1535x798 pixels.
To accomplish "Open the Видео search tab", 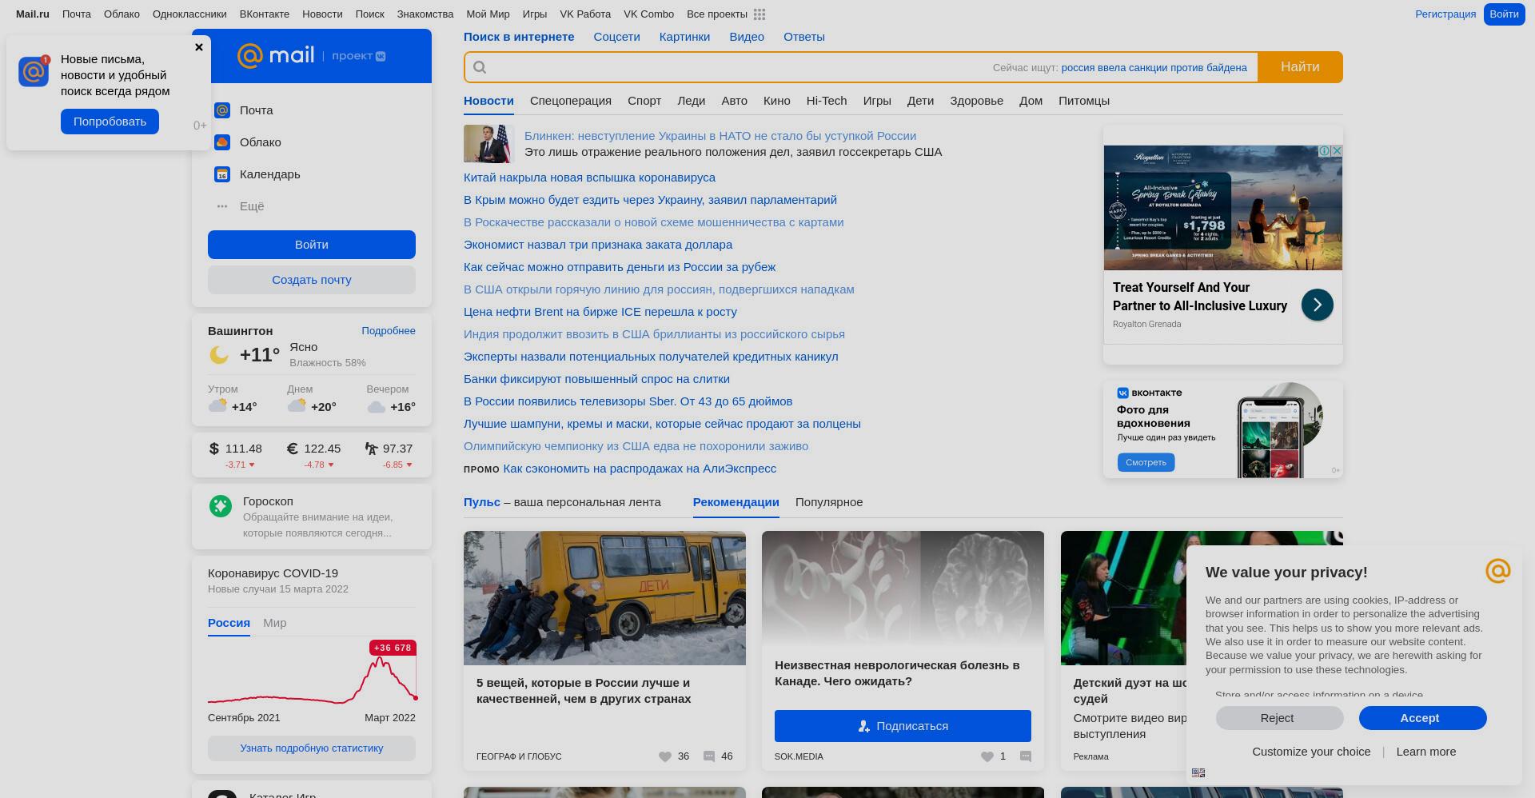I will (747, 37).
